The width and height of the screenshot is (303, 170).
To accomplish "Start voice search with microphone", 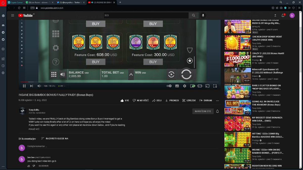I will pyautogui.click(x=203, y=15).
